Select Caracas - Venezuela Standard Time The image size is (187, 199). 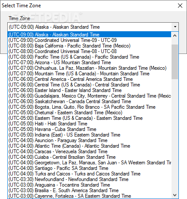[x=90, y=151]
